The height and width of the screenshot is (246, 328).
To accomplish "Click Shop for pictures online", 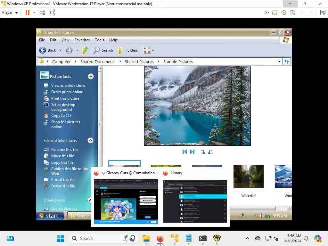I will tap(66, 124).
